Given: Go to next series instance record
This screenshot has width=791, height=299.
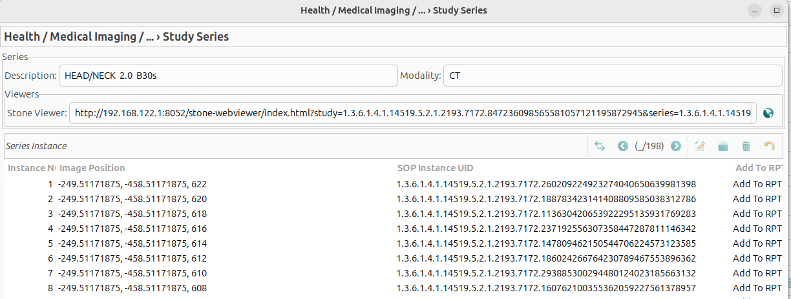Looking at the screenshot, I should 676,146.
